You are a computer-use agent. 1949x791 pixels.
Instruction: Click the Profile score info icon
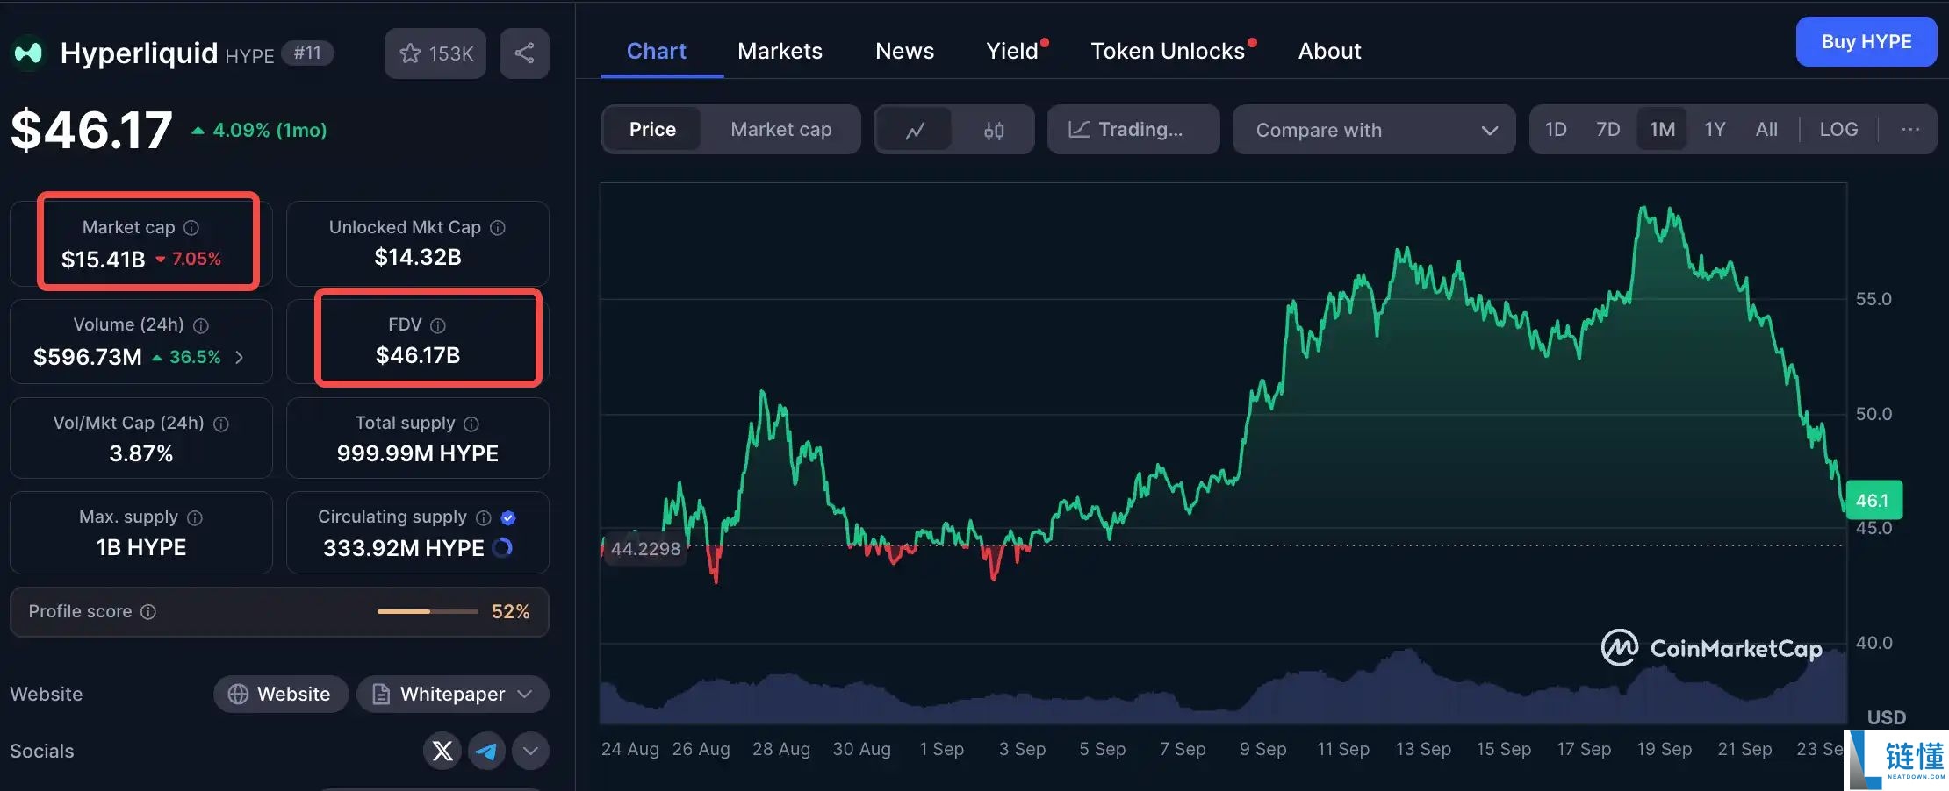[x=148, y=612]
